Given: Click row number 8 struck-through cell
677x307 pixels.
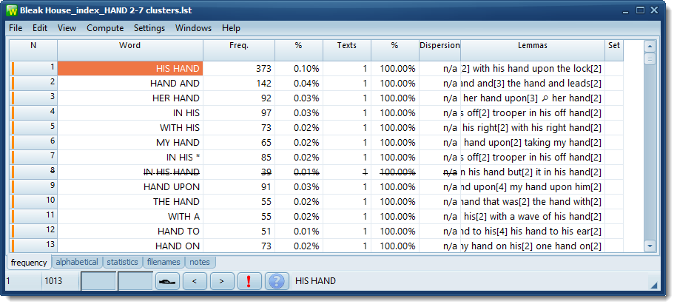Looking at the screenshot, I should point(33,172).
